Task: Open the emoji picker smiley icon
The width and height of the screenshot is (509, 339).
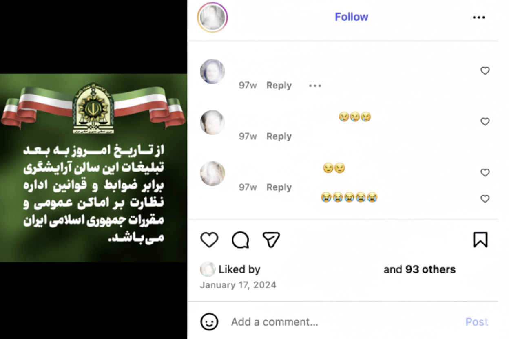Action: point(209,322)
